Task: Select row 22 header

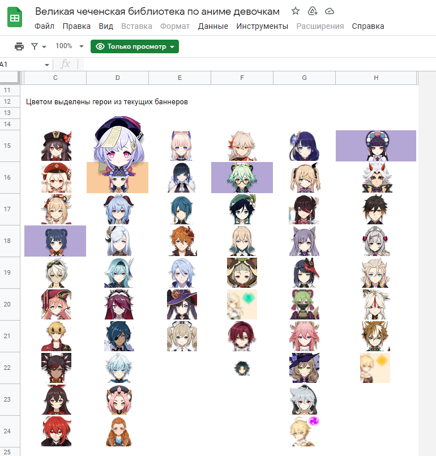Action: click(10, 368)
